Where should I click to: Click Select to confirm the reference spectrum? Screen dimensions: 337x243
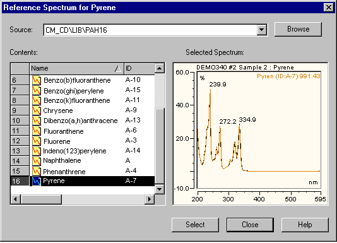[x=195, y=225]
